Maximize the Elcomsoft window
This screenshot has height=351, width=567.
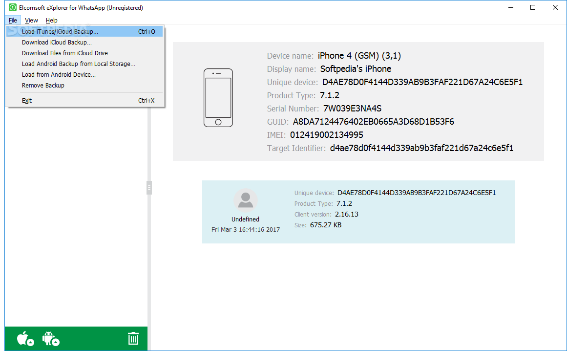tap(533, 8)
